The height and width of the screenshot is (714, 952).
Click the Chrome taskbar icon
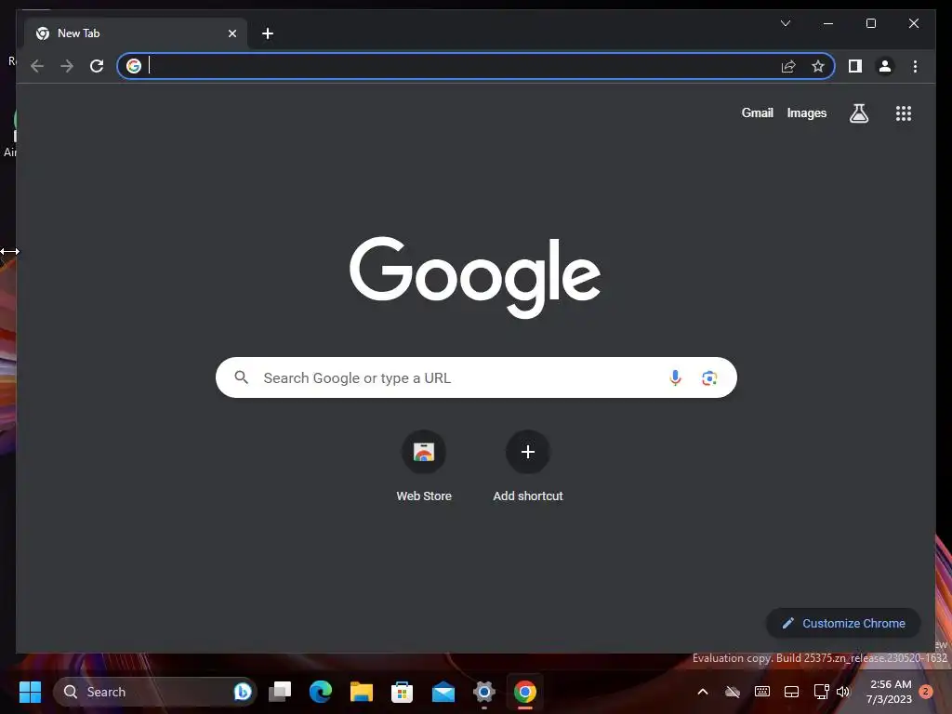point(525,692)
